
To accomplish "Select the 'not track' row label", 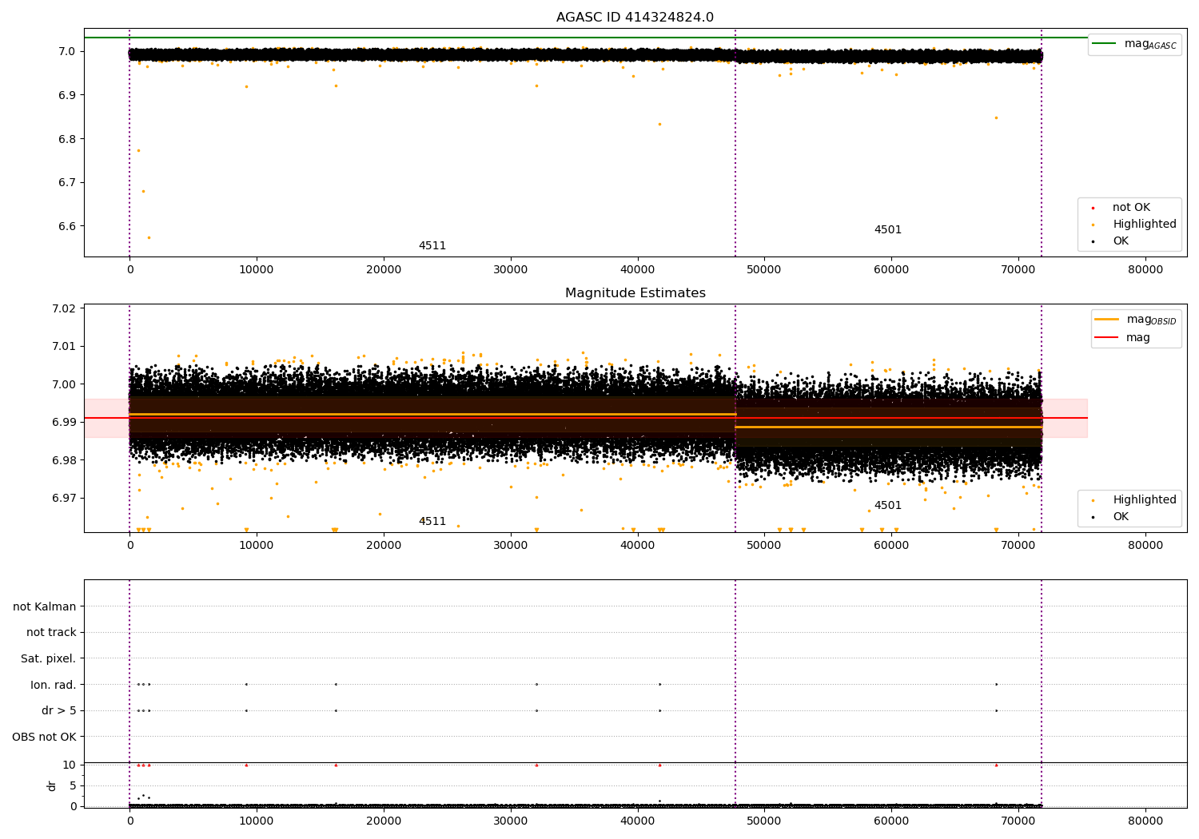I will [51, 633].
